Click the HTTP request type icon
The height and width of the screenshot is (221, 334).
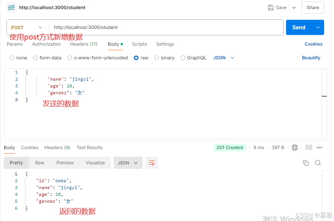click(x=11, y=8)
